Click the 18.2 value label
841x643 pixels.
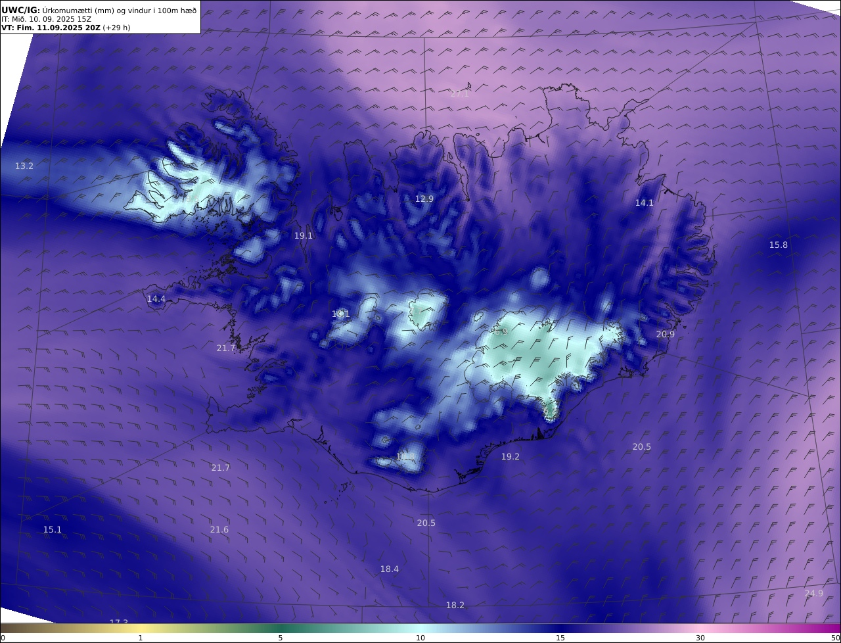pos(455,606)
